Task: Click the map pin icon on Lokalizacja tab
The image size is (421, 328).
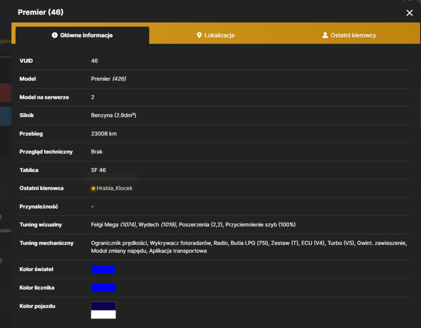Action: pyautogui.click(x=199, y=35)
